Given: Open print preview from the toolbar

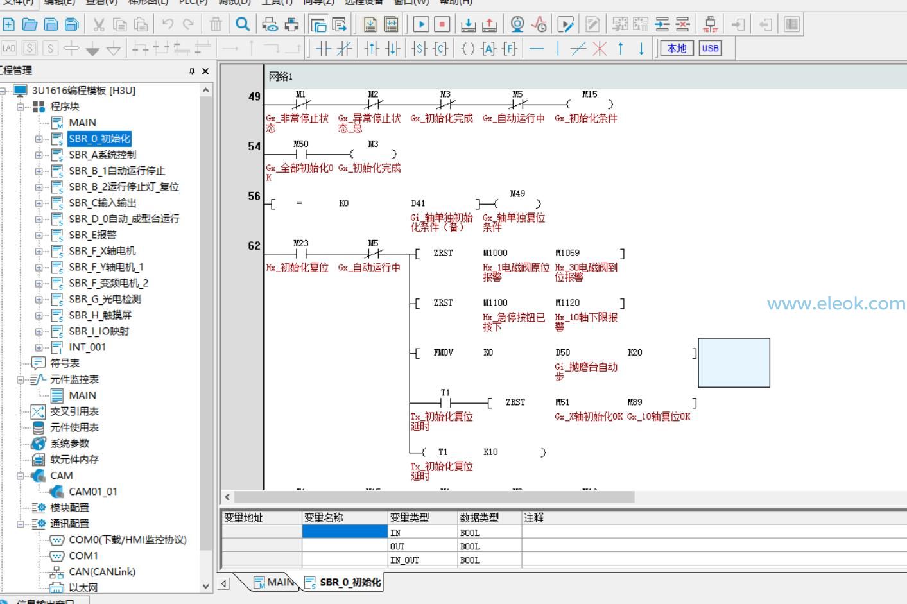Looking at the screenshot, I should click(271, 24).
